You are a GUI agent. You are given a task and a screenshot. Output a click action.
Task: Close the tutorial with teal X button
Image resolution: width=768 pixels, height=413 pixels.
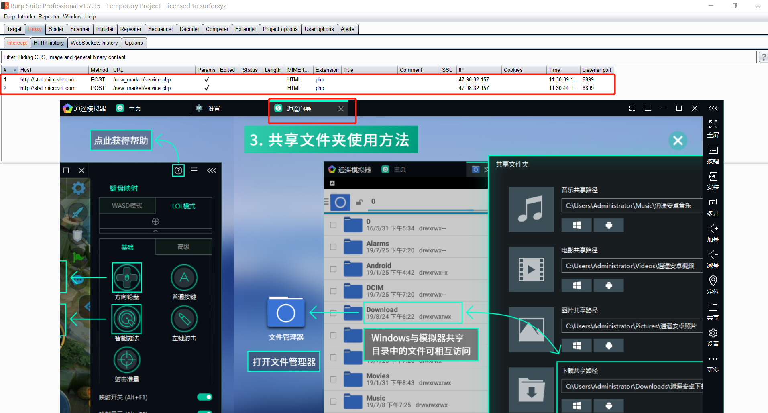[x=678, y=141]
